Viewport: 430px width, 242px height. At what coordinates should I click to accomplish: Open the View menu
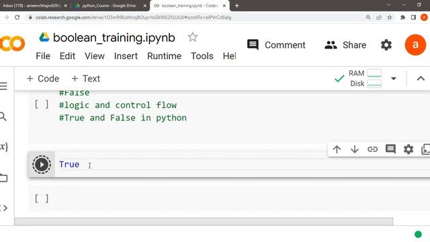pos(94,56)
